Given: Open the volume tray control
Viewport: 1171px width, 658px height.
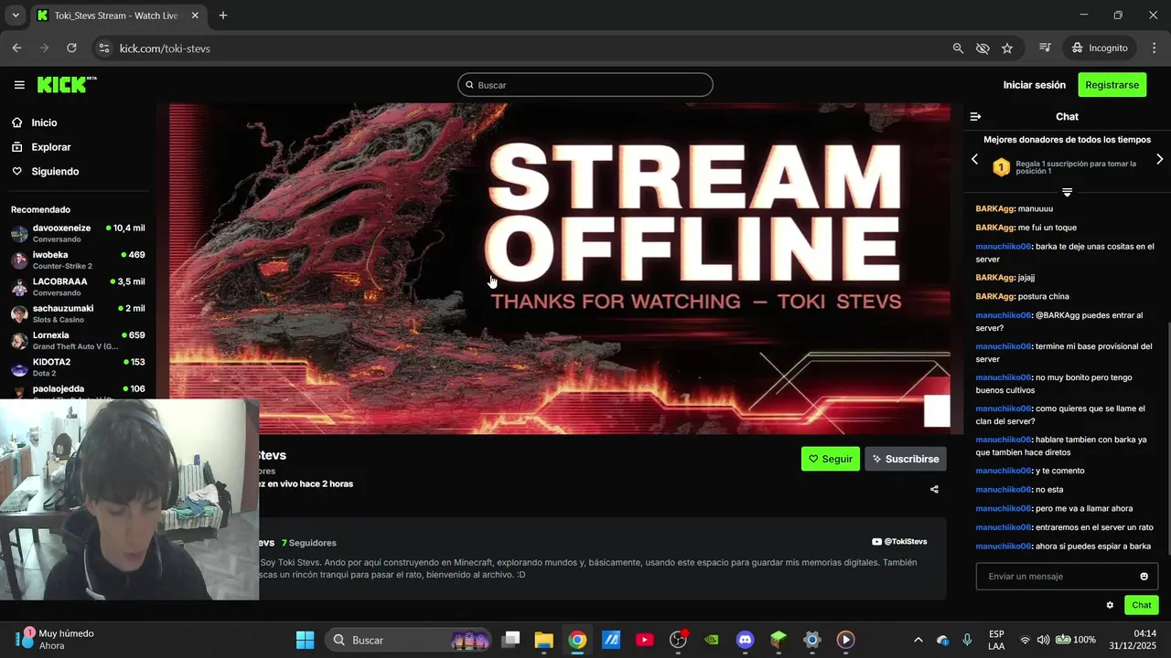Looking at the screenshot, I should point(1043,640).
